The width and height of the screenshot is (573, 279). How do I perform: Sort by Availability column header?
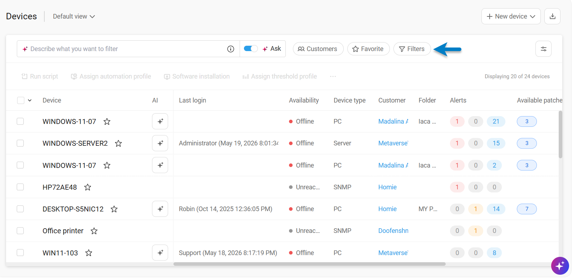(x=304, y=100)
